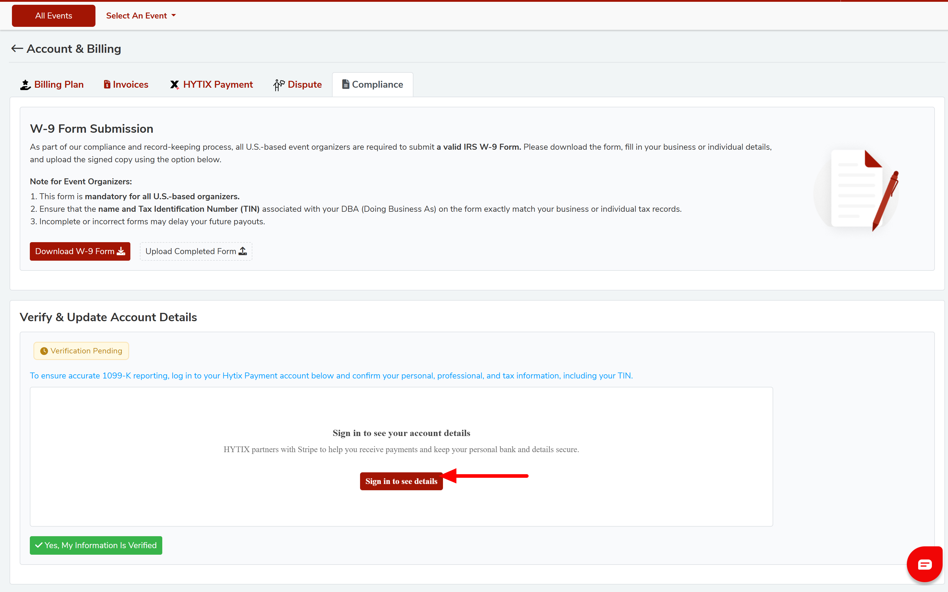Viewport: 948px width, 592px height.
Task: Click the blue 1099-K reporting notice text
Action: tap(331, 375)
